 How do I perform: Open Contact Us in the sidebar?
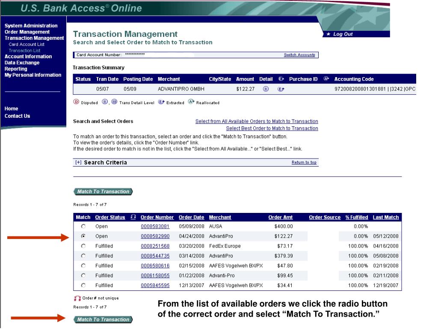17,116
